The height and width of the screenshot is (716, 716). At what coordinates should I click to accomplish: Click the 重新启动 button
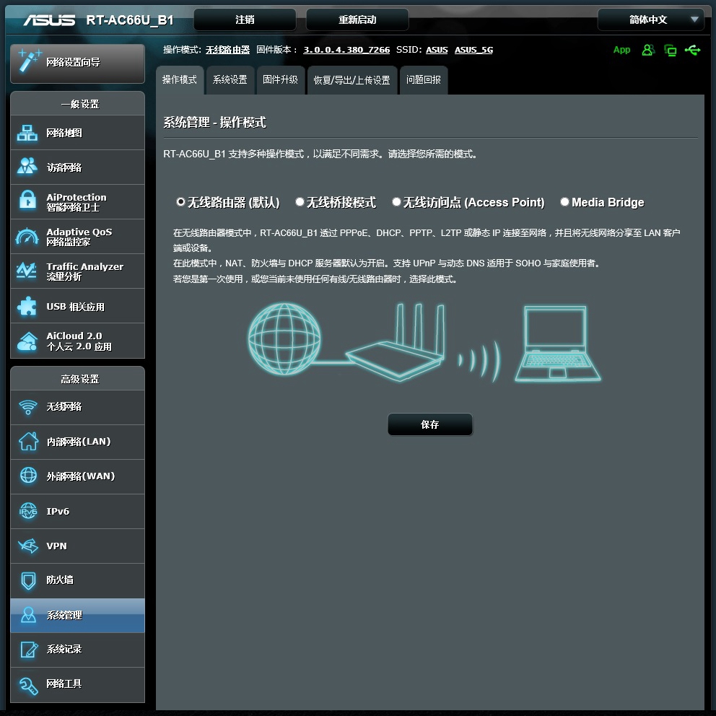click(x=357, y=19)
